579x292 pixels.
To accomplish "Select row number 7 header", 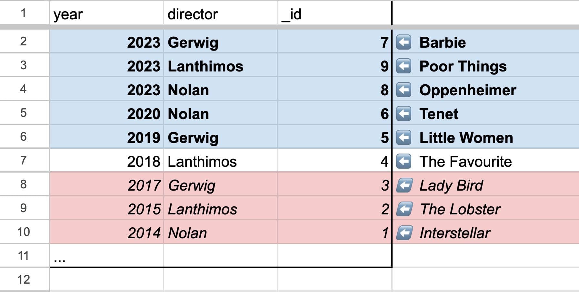I will (x=24, y=160).
